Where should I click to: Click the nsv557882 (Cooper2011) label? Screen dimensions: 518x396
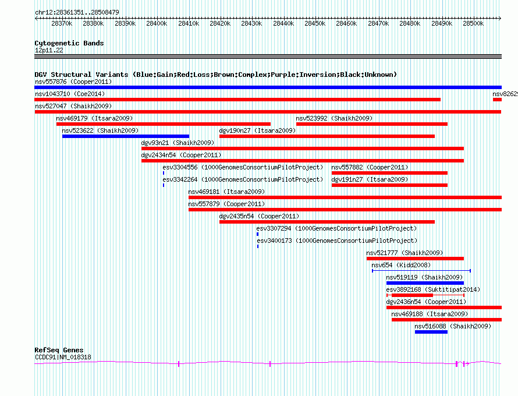click(x=370, y=167)
